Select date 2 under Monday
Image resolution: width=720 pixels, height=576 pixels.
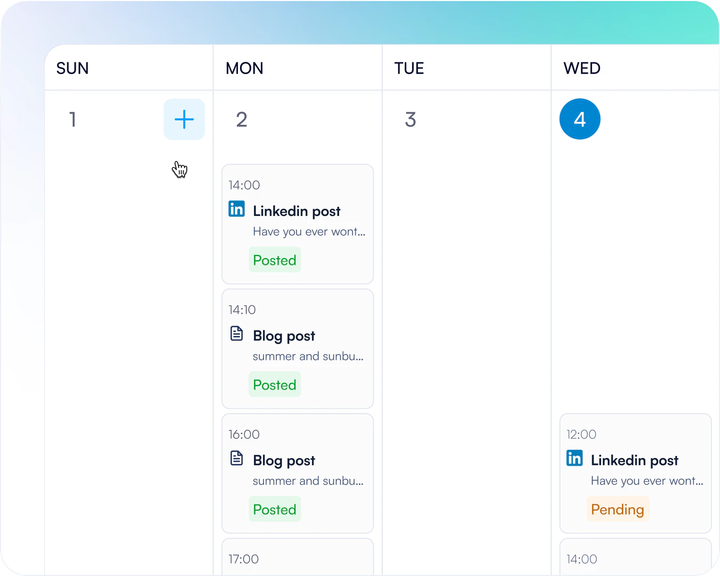pyautogui.click(x=242, y=119)
